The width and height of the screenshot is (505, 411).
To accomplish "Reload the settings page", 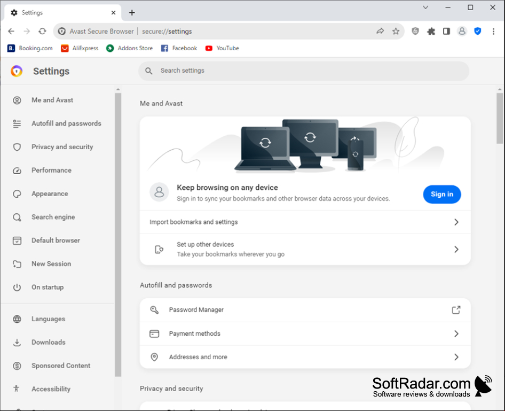I will coord(42,32).
